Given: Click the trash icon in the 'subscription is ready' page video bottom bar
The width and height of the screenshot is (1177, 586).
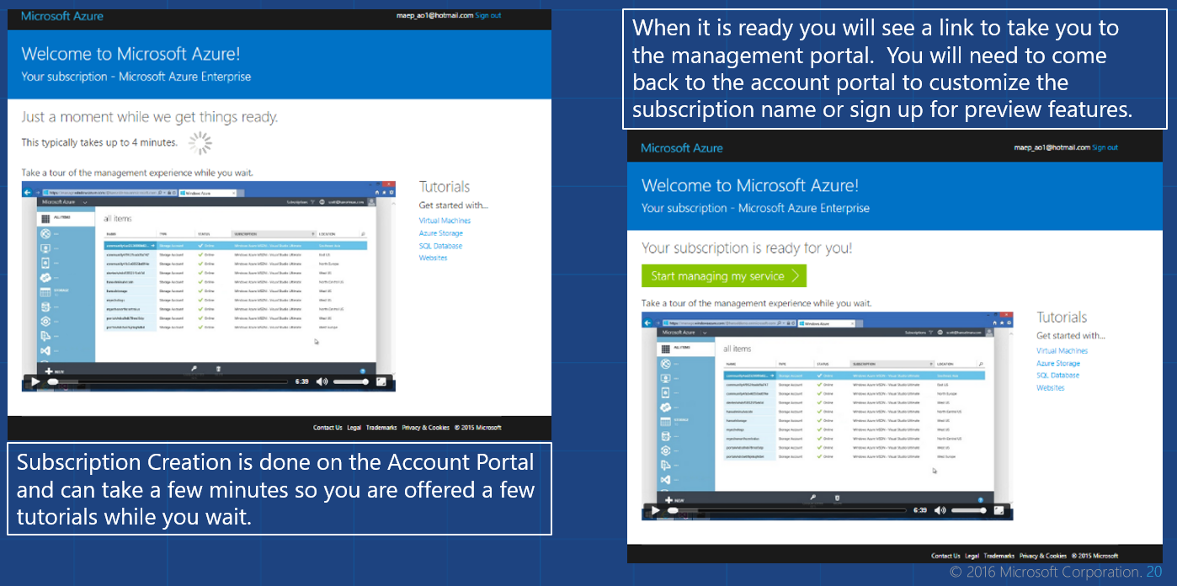Looking at the screenshot, I should (837, 498).
